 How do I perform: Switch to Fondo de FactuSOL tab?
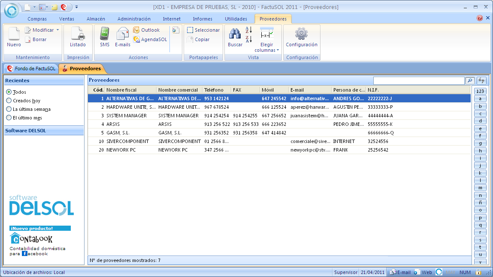31,69
